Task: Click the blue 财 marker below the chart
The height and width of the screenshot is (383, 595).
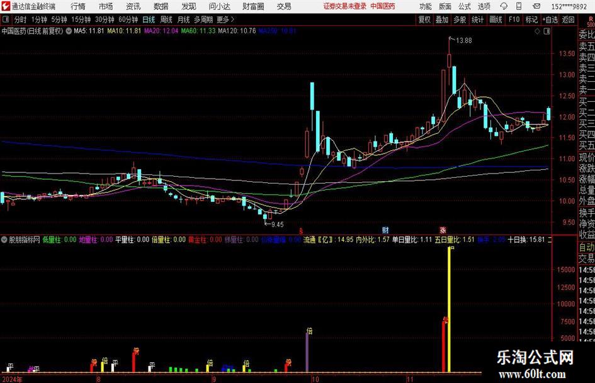Action: pyautogui.click(x=385, y=230)
